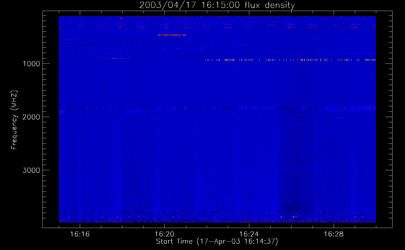Click the 3000 frequency tick label
The height and width of the screenshot is (250, 405).
[31, 170]
